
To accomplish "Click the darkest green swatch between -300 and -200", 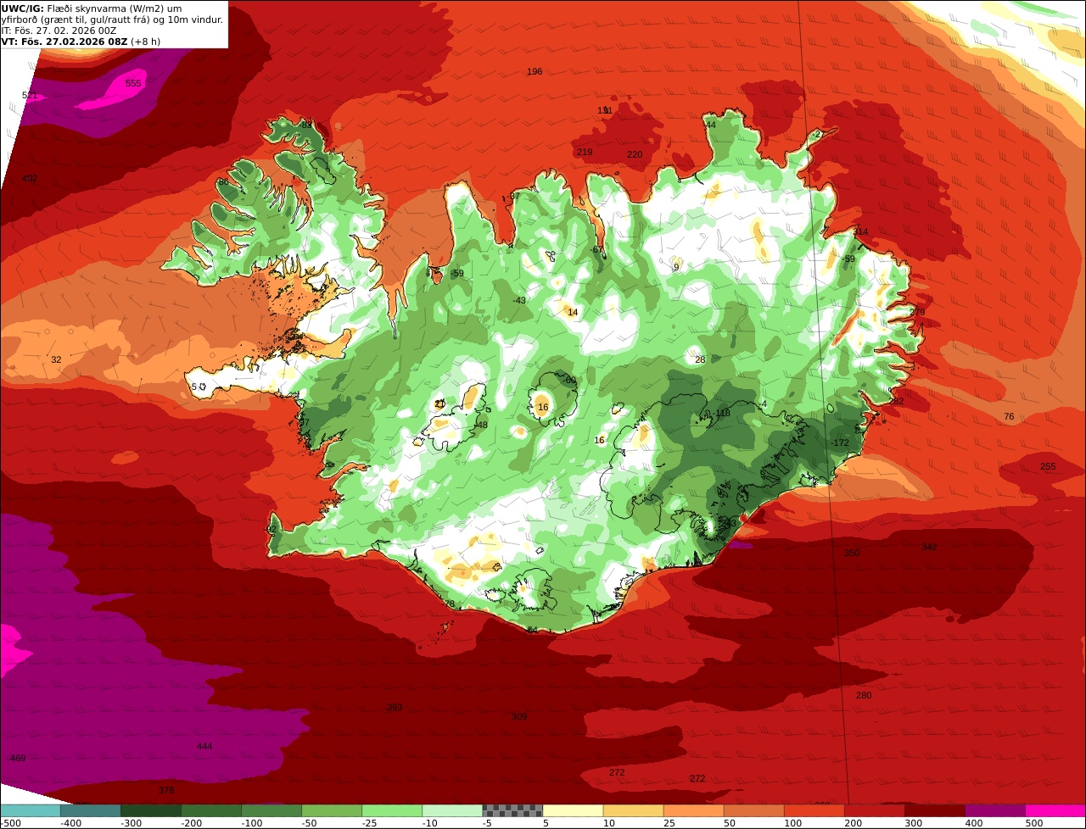I will [x=152, y=810].
